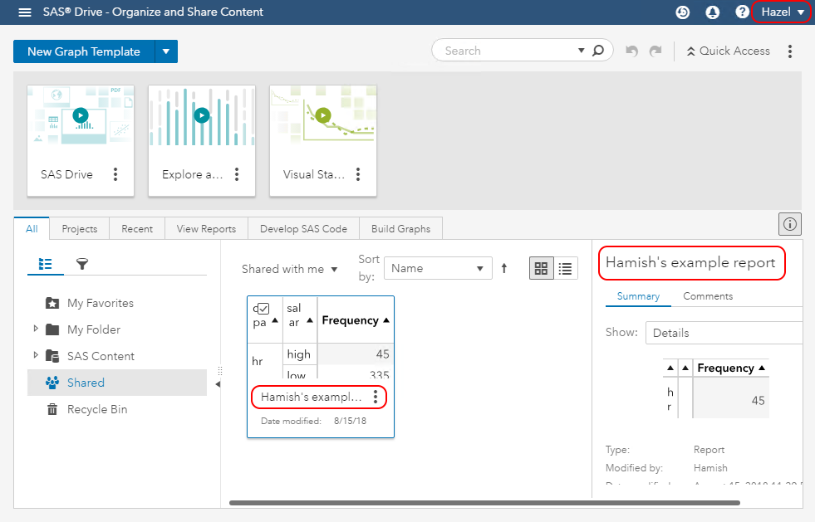Click the Search input field
815x522 pixels.
508,51
